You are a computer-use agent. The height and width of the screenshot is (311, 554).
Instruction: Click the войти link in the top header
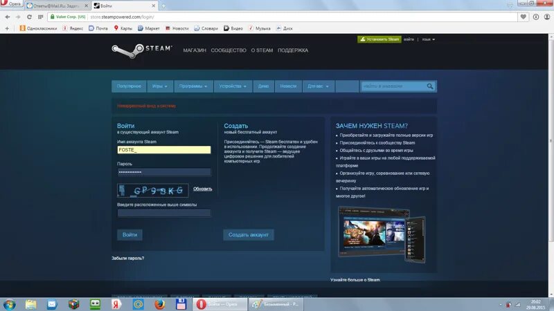(409, 39)
